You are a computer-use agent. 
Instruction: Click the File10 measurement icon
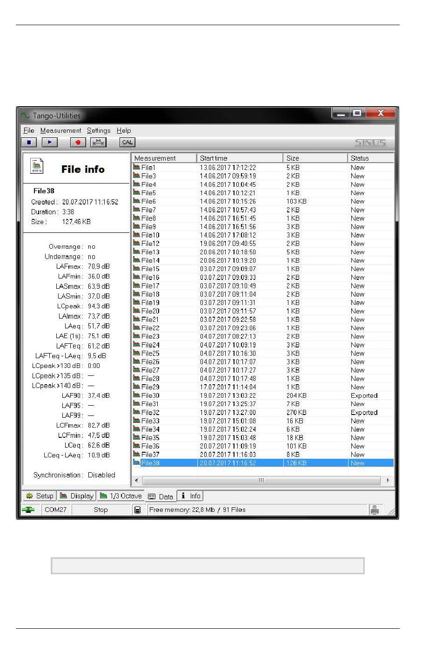137,235
